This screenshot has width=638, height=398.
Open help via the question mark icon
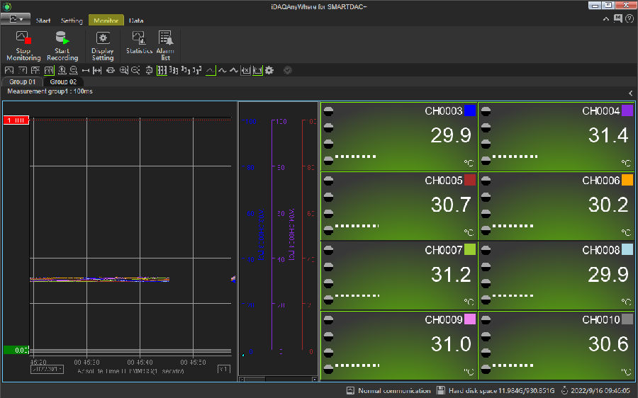pos(629,18)
